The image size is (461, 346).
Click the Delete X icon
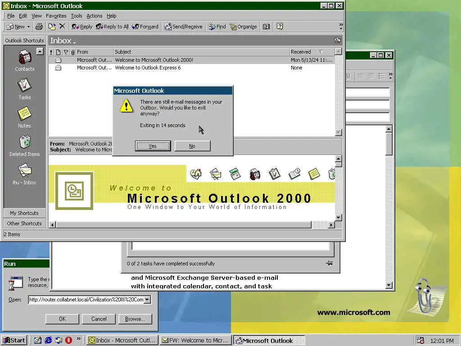tap(62, 27)
